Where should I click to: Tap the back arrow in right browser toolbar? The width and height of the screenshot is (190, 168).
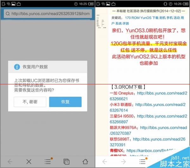coord(104,162)
